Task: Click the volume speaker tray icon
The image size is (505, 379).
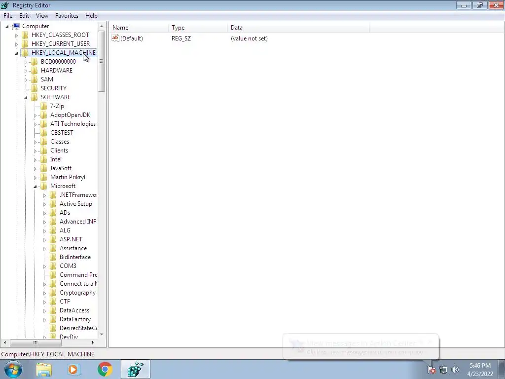Action: click(455, 370)
